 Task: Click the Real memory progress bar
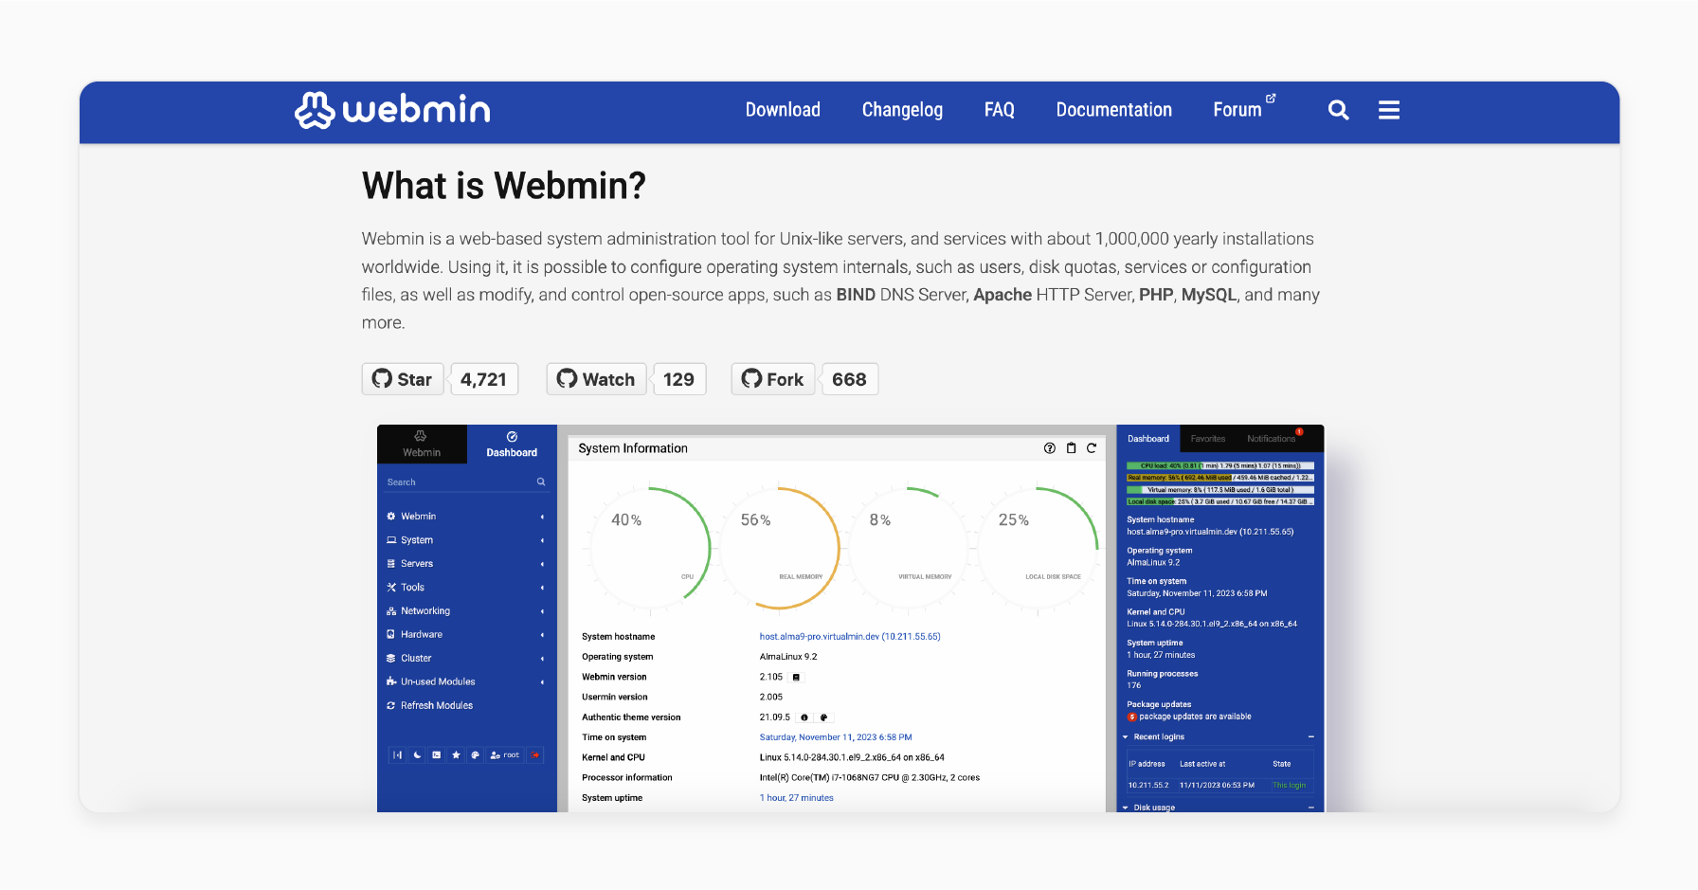[x=1220, y=478]
